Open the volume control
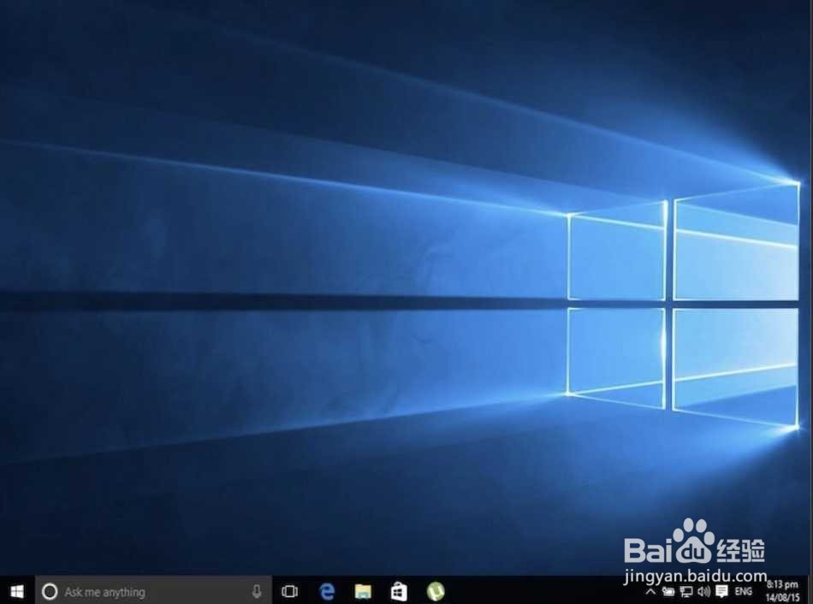Image resolution: width=813 pixels, height=604 pixels. pos(703,591)
